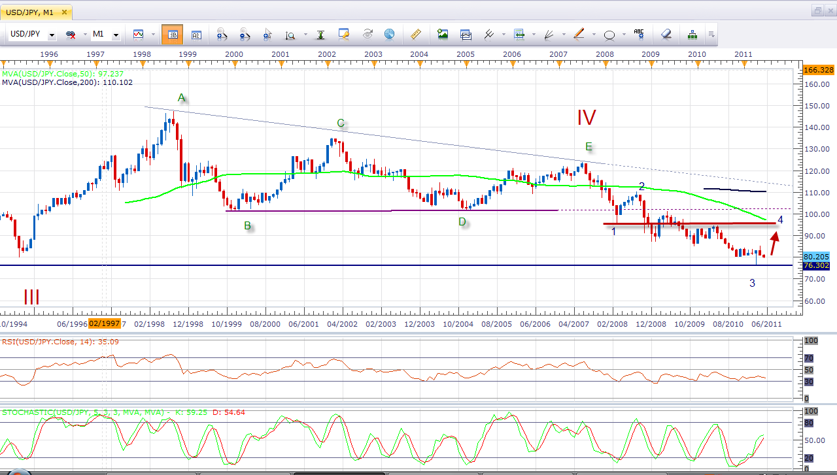Click the chart type candlestick icon
Screen dimensions: 837x475
[x=139, y=35]
